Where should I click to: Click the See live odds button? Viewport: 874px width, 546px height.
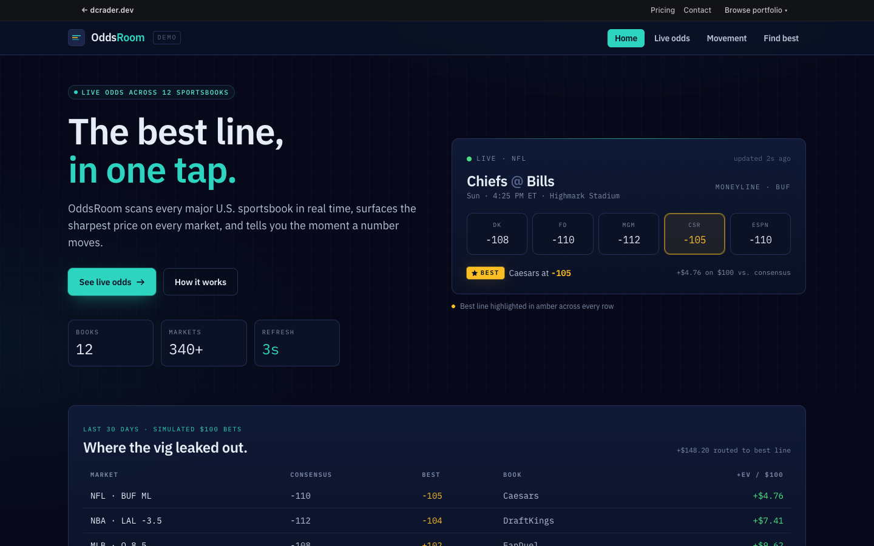tap(112, 282)
